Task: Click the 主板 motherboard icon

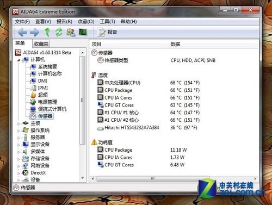Action: [26, 123]
